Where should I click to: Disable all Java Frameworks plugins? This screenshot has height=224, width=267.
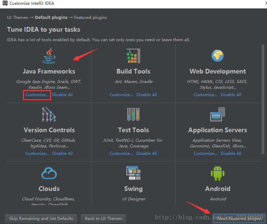[x=62, y=95]
